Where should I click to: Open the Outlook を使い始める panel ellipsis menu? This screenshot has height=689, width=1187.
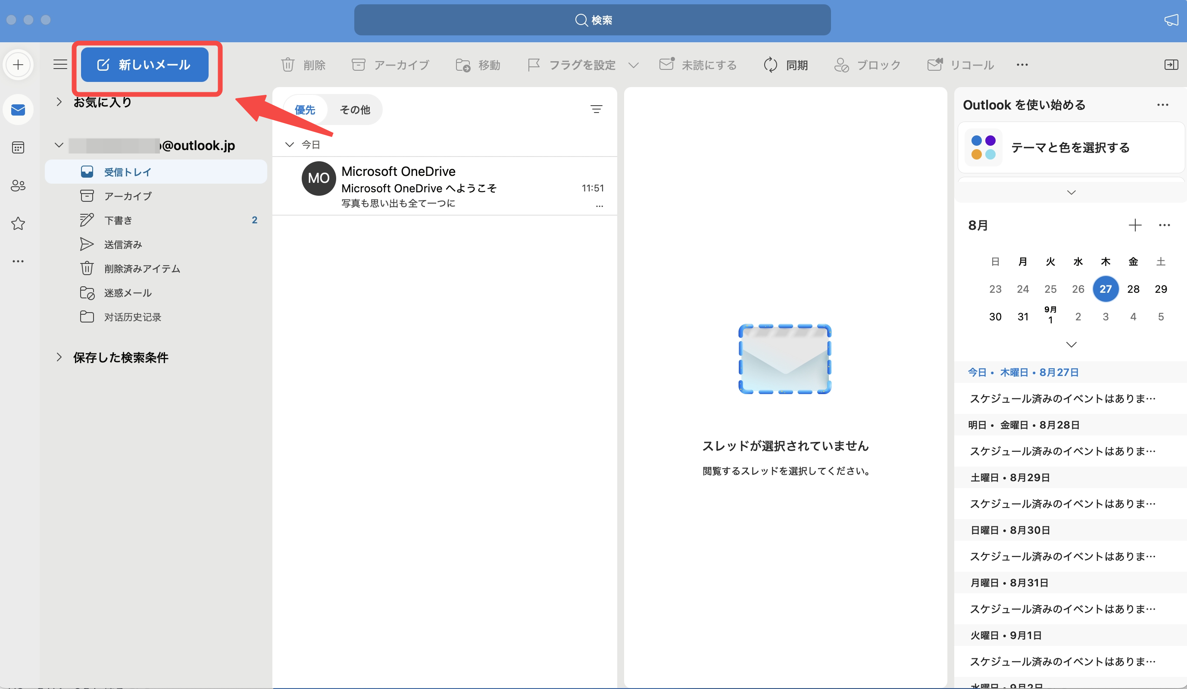point(1163,105)
